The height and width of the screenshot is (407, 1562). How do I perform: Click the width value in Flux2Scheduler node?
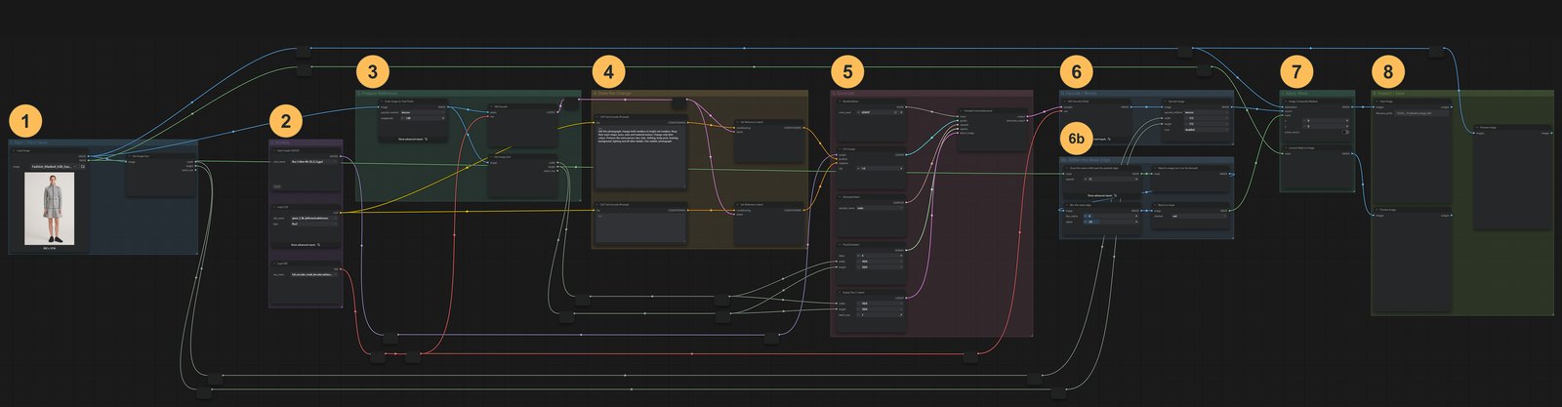pyautogui.click(x=881, y=261)
